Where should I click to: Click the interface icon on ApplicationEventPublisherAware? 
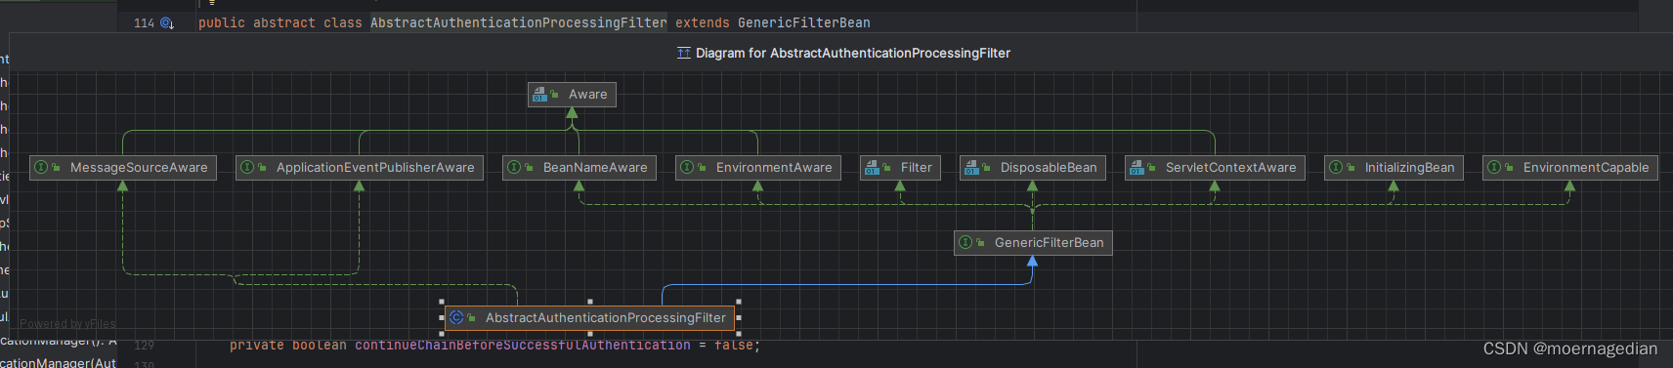(247, 168)
